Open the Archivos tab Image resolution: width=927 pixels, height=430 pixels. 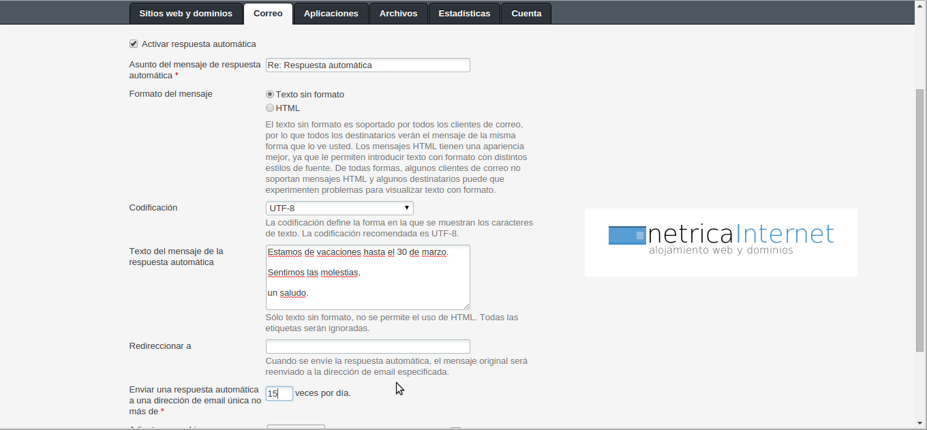pyautogui.click(x=398, y=14)
